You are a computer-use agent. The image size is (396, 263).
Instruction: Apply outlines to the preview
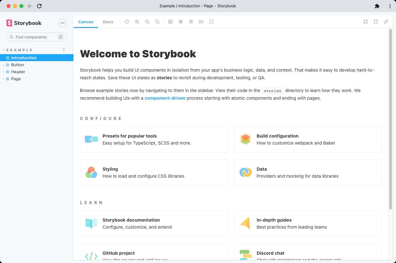tap(211, 22)
